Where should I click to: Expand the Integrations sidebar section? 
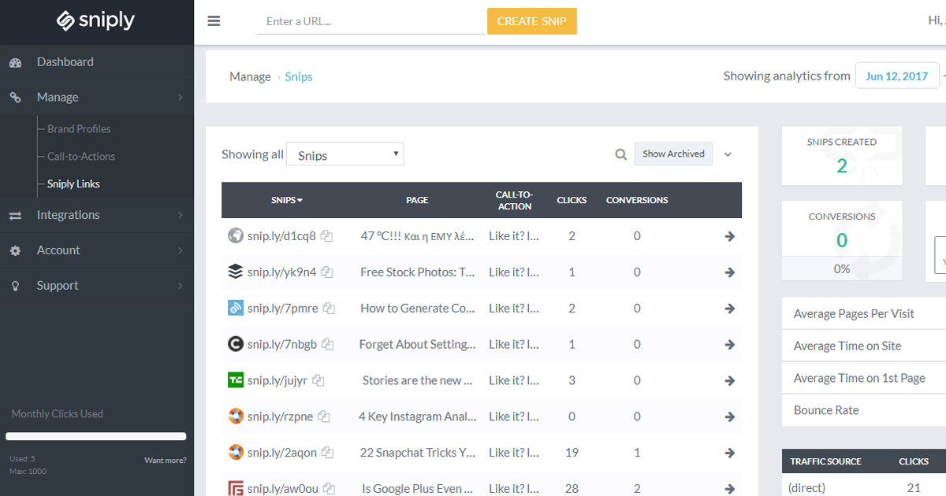coord(181,215)
